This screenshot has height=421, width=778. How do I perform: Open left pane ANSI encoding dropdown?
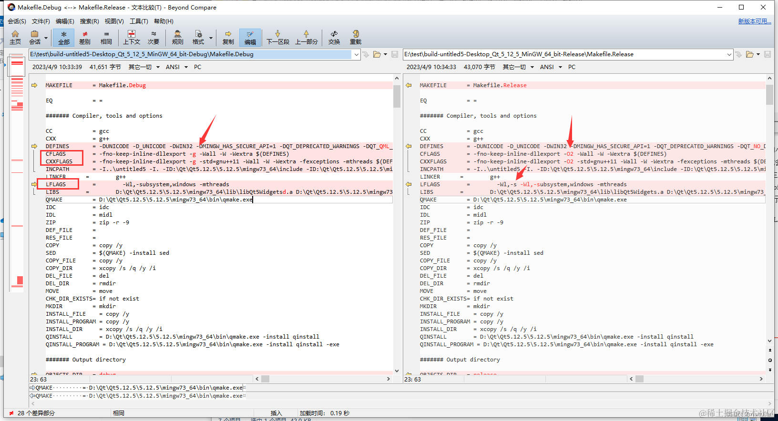(x=177, y=67)
